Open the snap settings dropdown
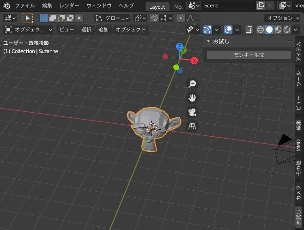Screen dimensions: 304x230 pyautogui.click(x=166, y=18)
